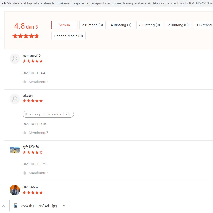Filter reviews by 2 Bintang (0)
This screenshot has width=213, height=213.
click(x=178, y=25)
